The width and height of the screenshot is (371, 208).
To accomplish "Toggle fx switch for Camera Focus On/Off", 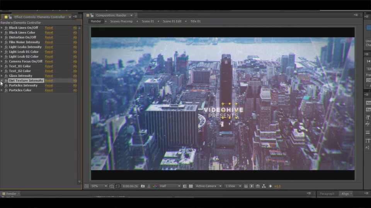I will click(6, 61).
